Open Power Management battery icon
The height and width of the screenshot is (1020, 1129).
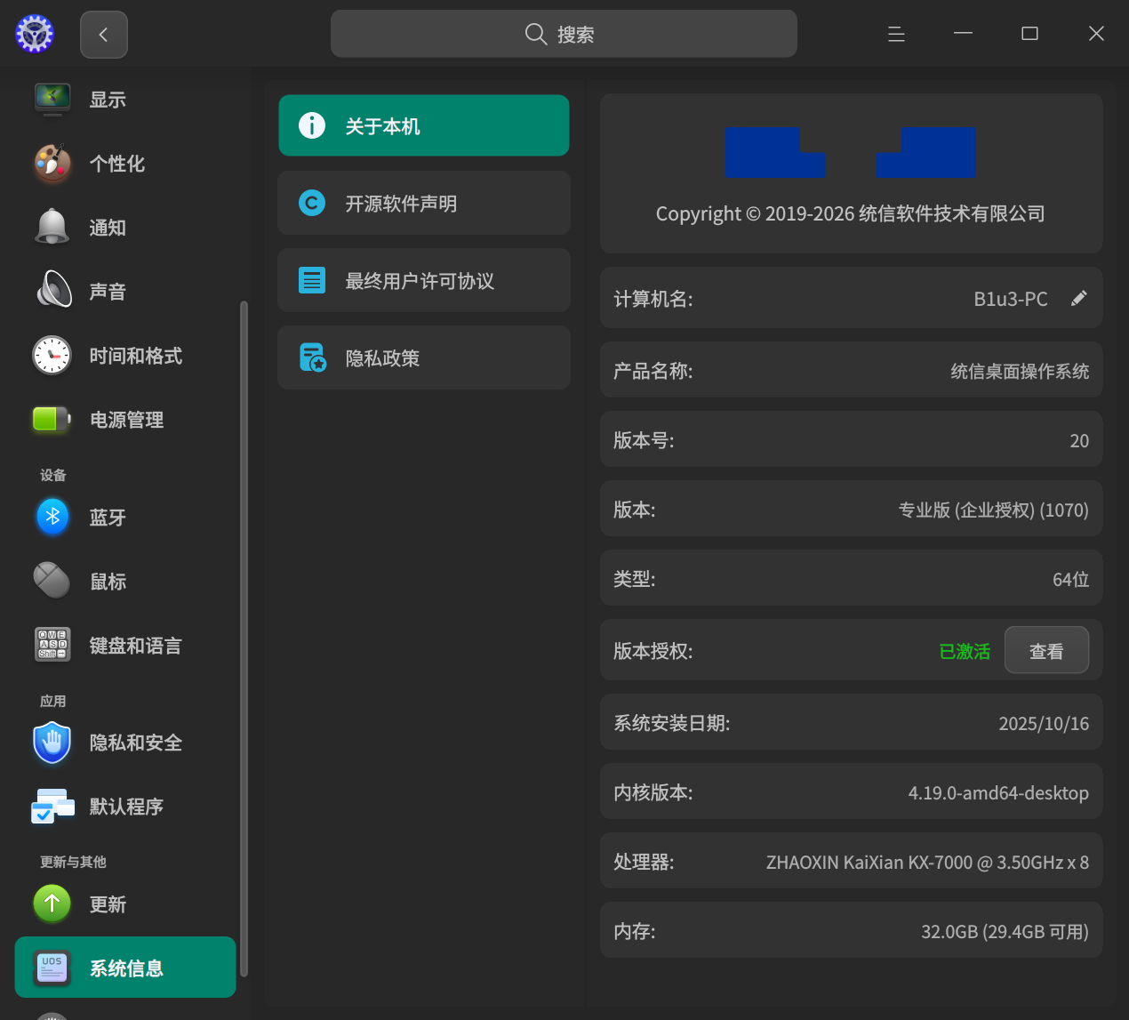pos(52,419)
